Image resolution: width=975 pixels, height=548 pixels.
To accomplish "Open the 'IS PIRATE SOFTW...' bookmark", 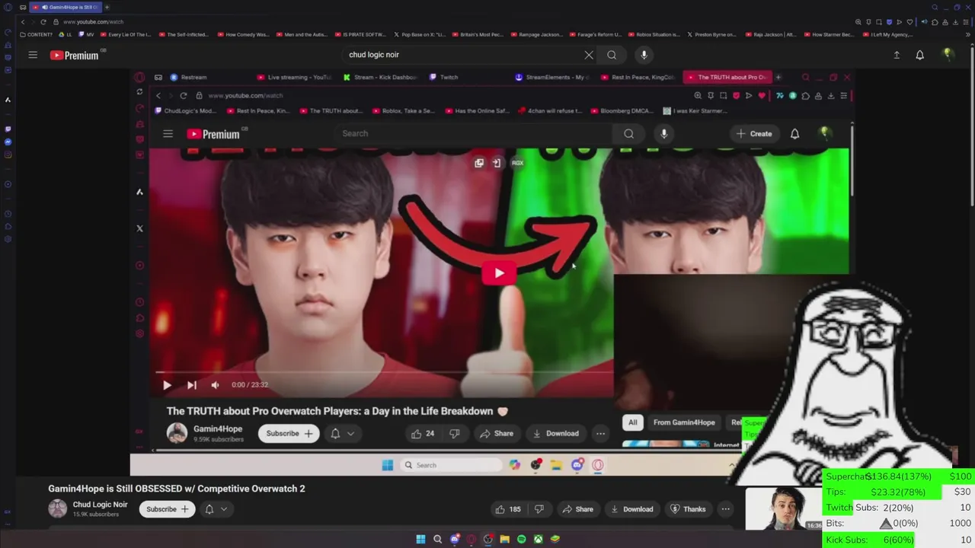I will pyautogui.click(x=360, y=34).
